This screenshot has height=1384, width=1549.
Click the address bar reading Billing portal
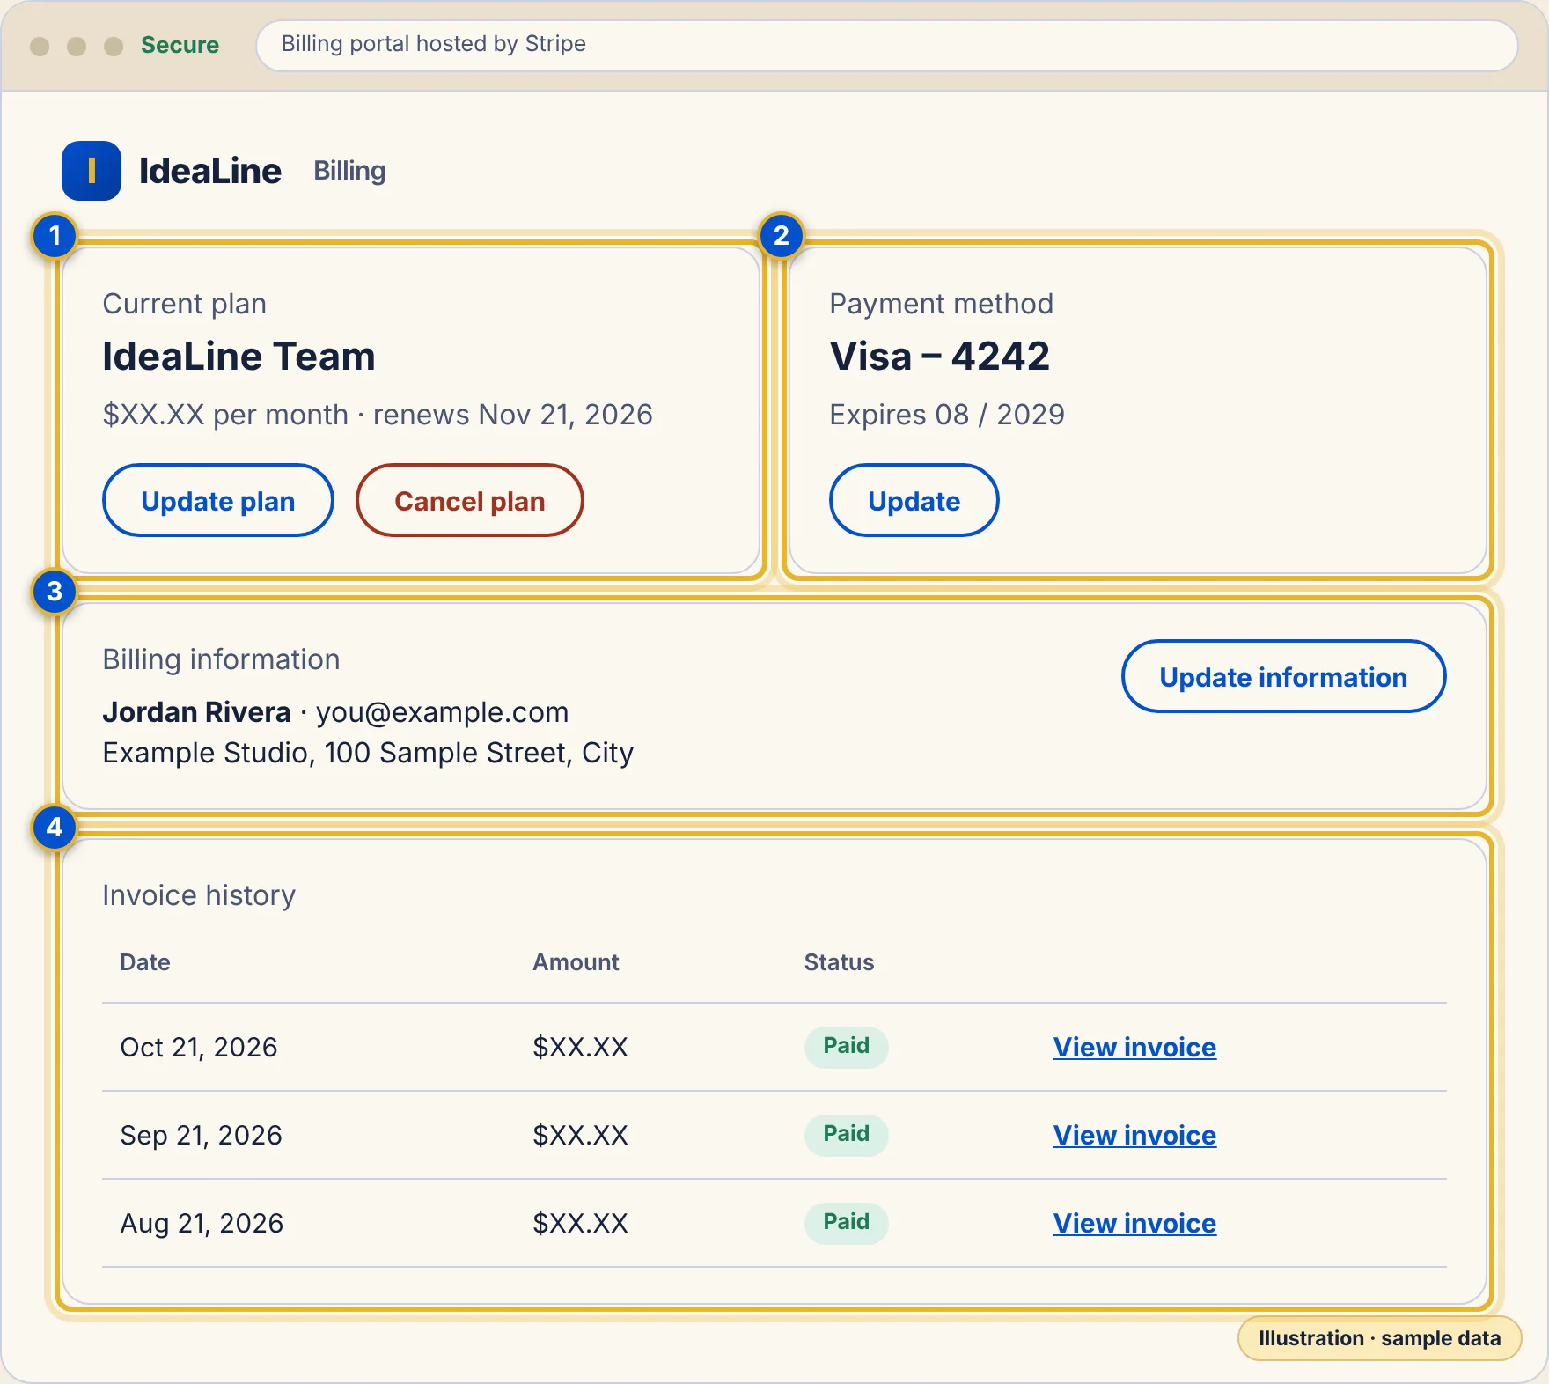pos(887,45)
